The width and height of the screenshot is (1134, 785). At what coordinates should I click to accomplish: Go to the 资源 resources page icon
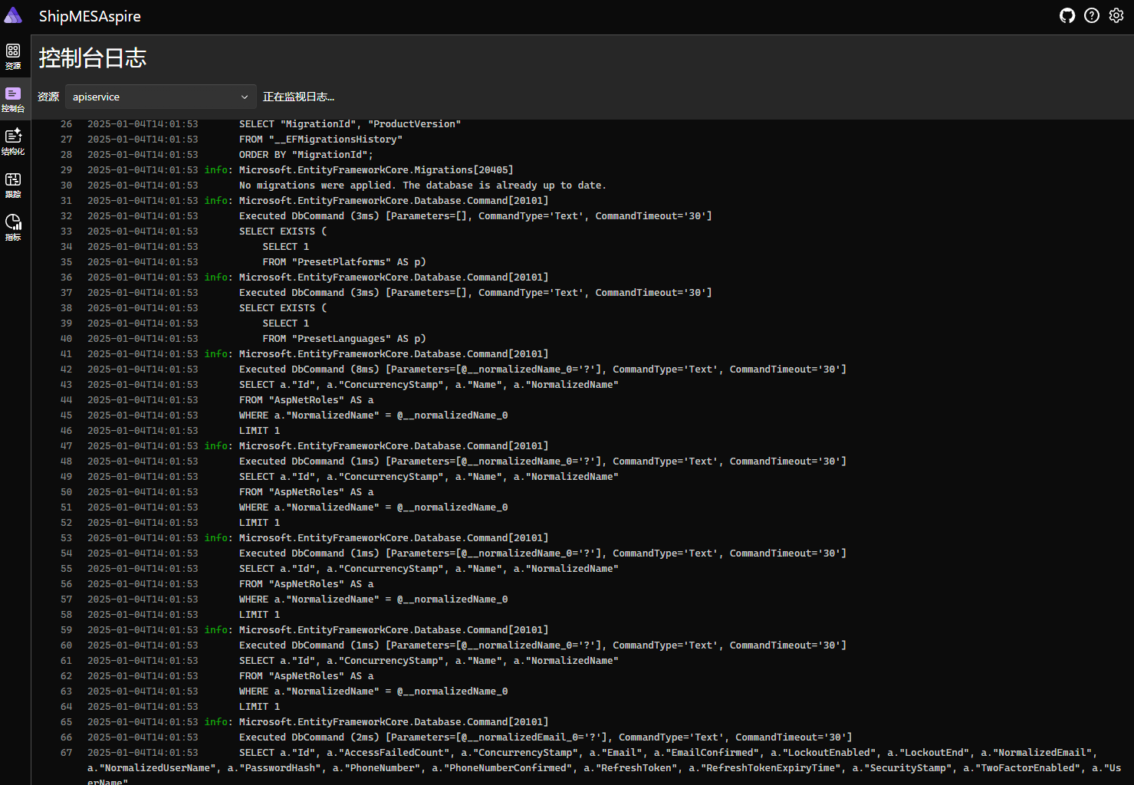[13, 56]
